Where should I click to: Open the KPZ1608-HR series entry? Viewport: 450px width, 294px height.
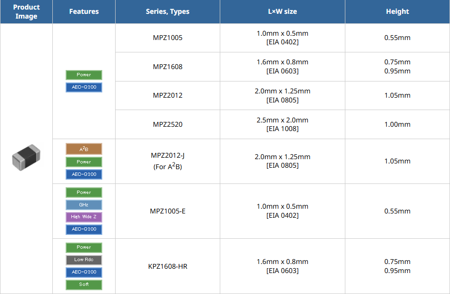[x=167, y=266]
